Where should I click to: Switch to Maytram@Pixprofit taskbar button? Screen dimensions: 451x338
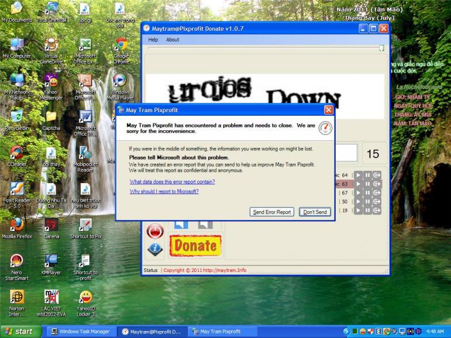[x=153, y=332]
